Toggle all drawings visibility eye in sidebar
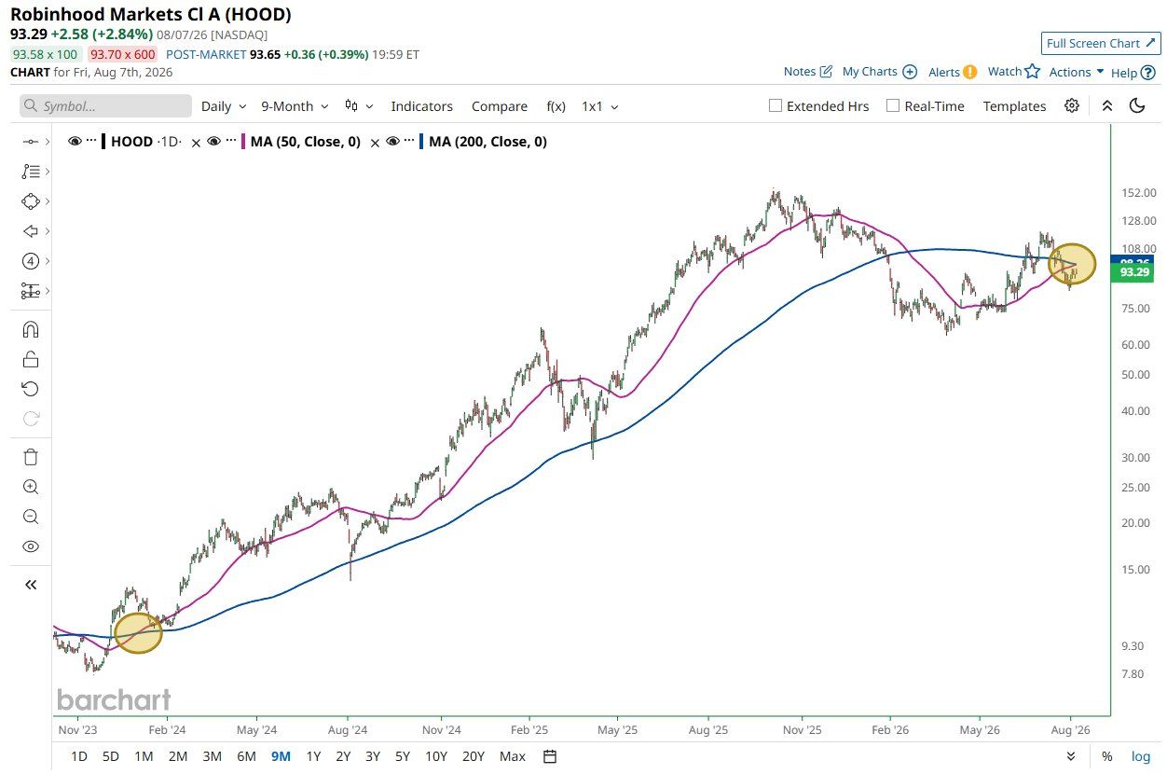The height and width of the screenshot is (774, 1167). 31,546
